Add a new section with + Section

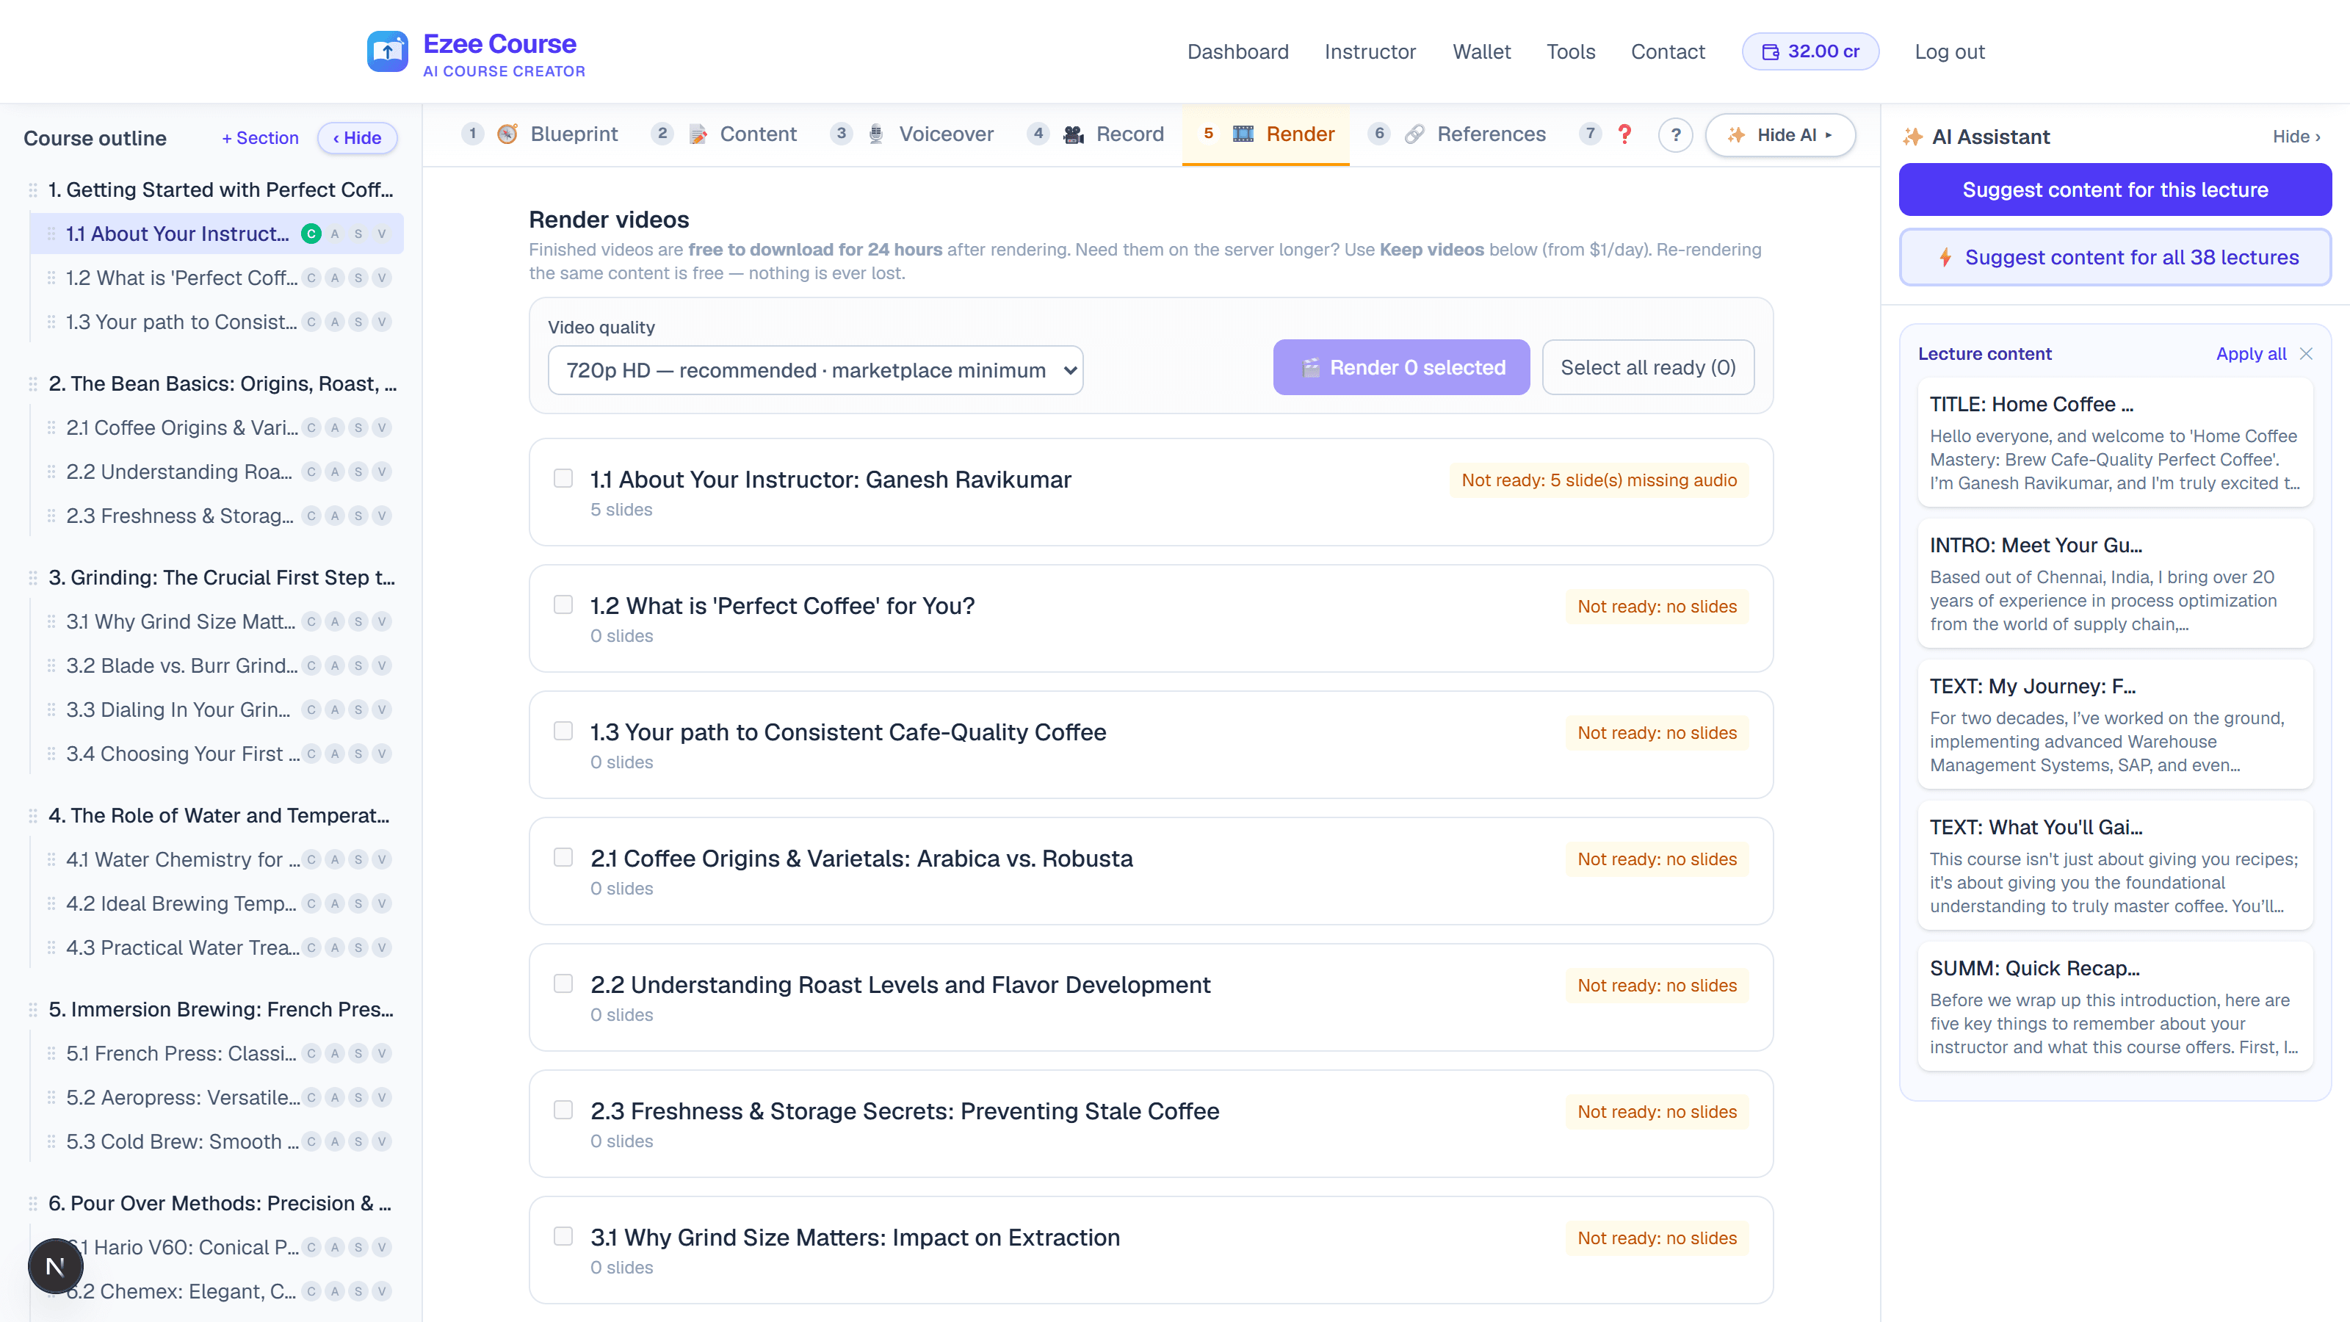tap(260, 138)
